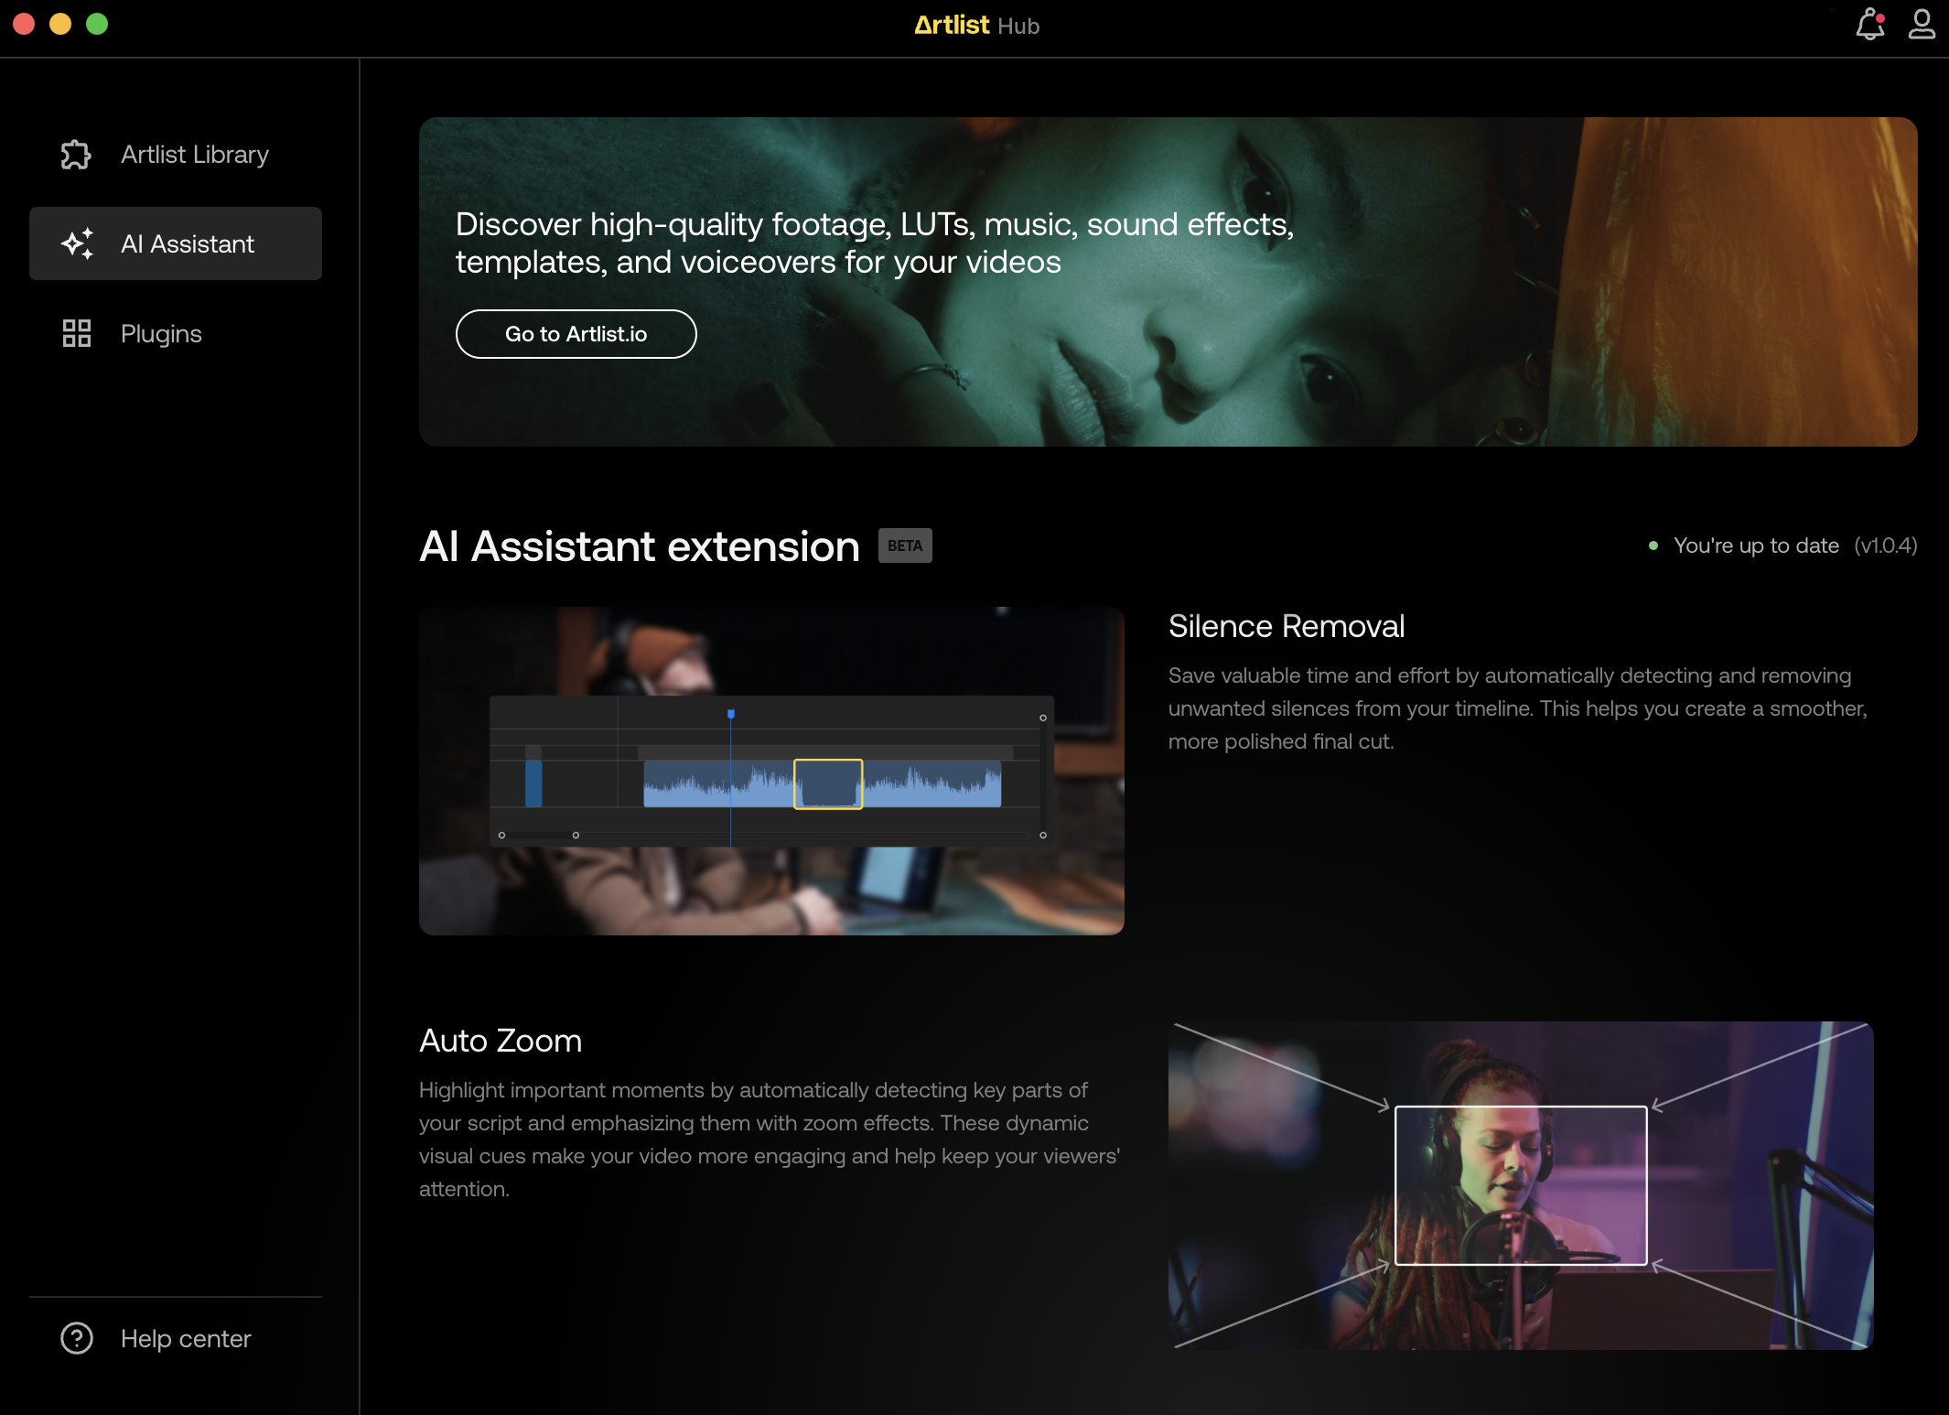Click the hero banner image
Screen dimensions: 1949x1415
[1168, 282]
